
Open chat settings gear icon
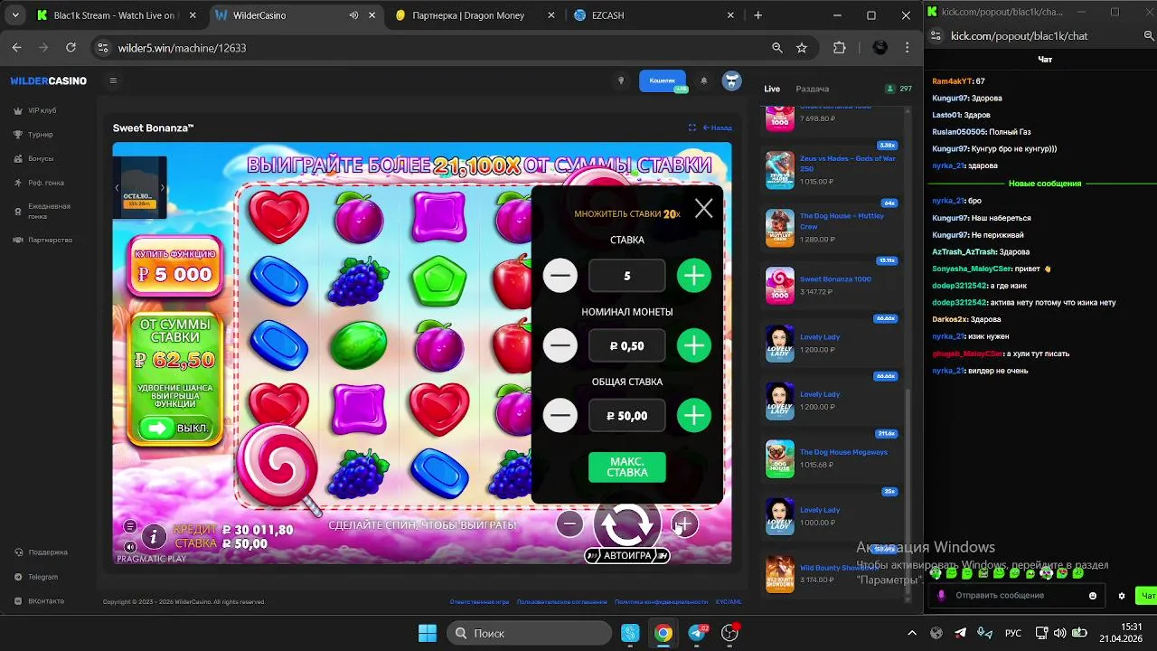[x=1122, y=596]
